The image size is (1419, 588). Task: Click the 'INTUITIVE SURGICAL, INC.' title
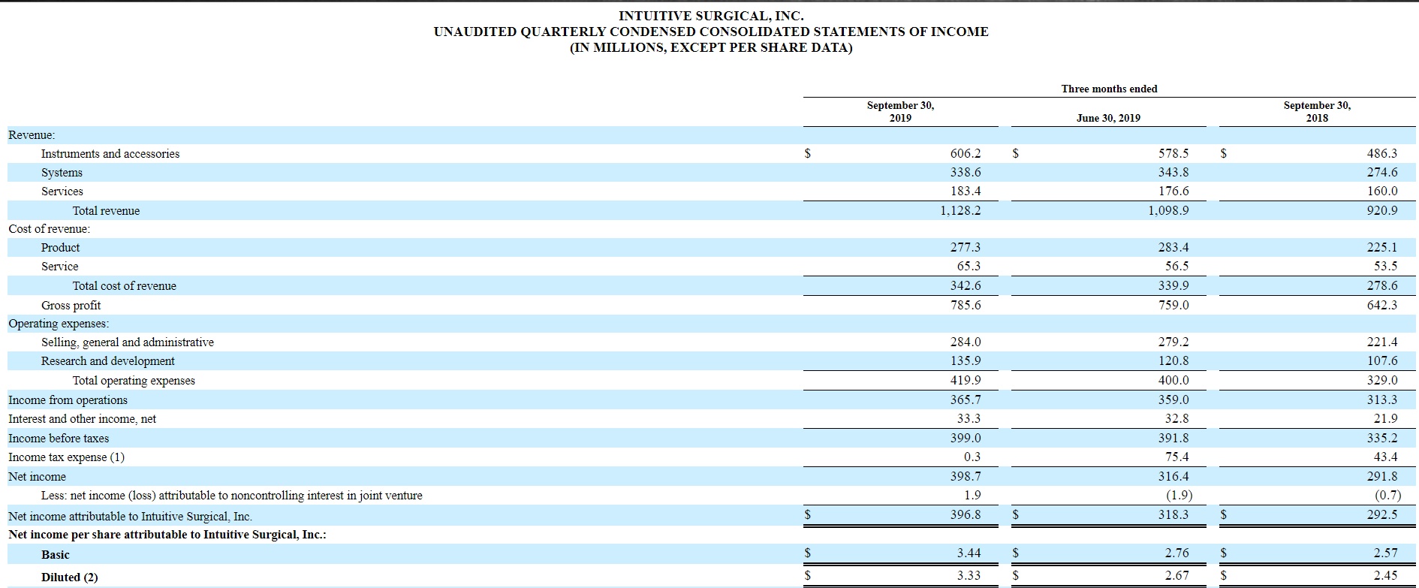click(711, 15)
